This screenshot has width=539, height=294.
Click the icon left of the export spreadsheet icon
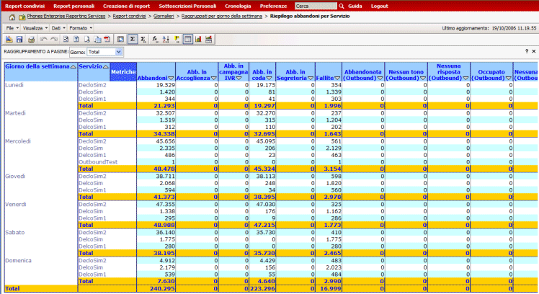point(87,39)
